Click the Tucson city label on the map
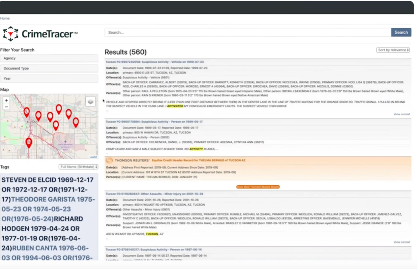 pos(32,122)
